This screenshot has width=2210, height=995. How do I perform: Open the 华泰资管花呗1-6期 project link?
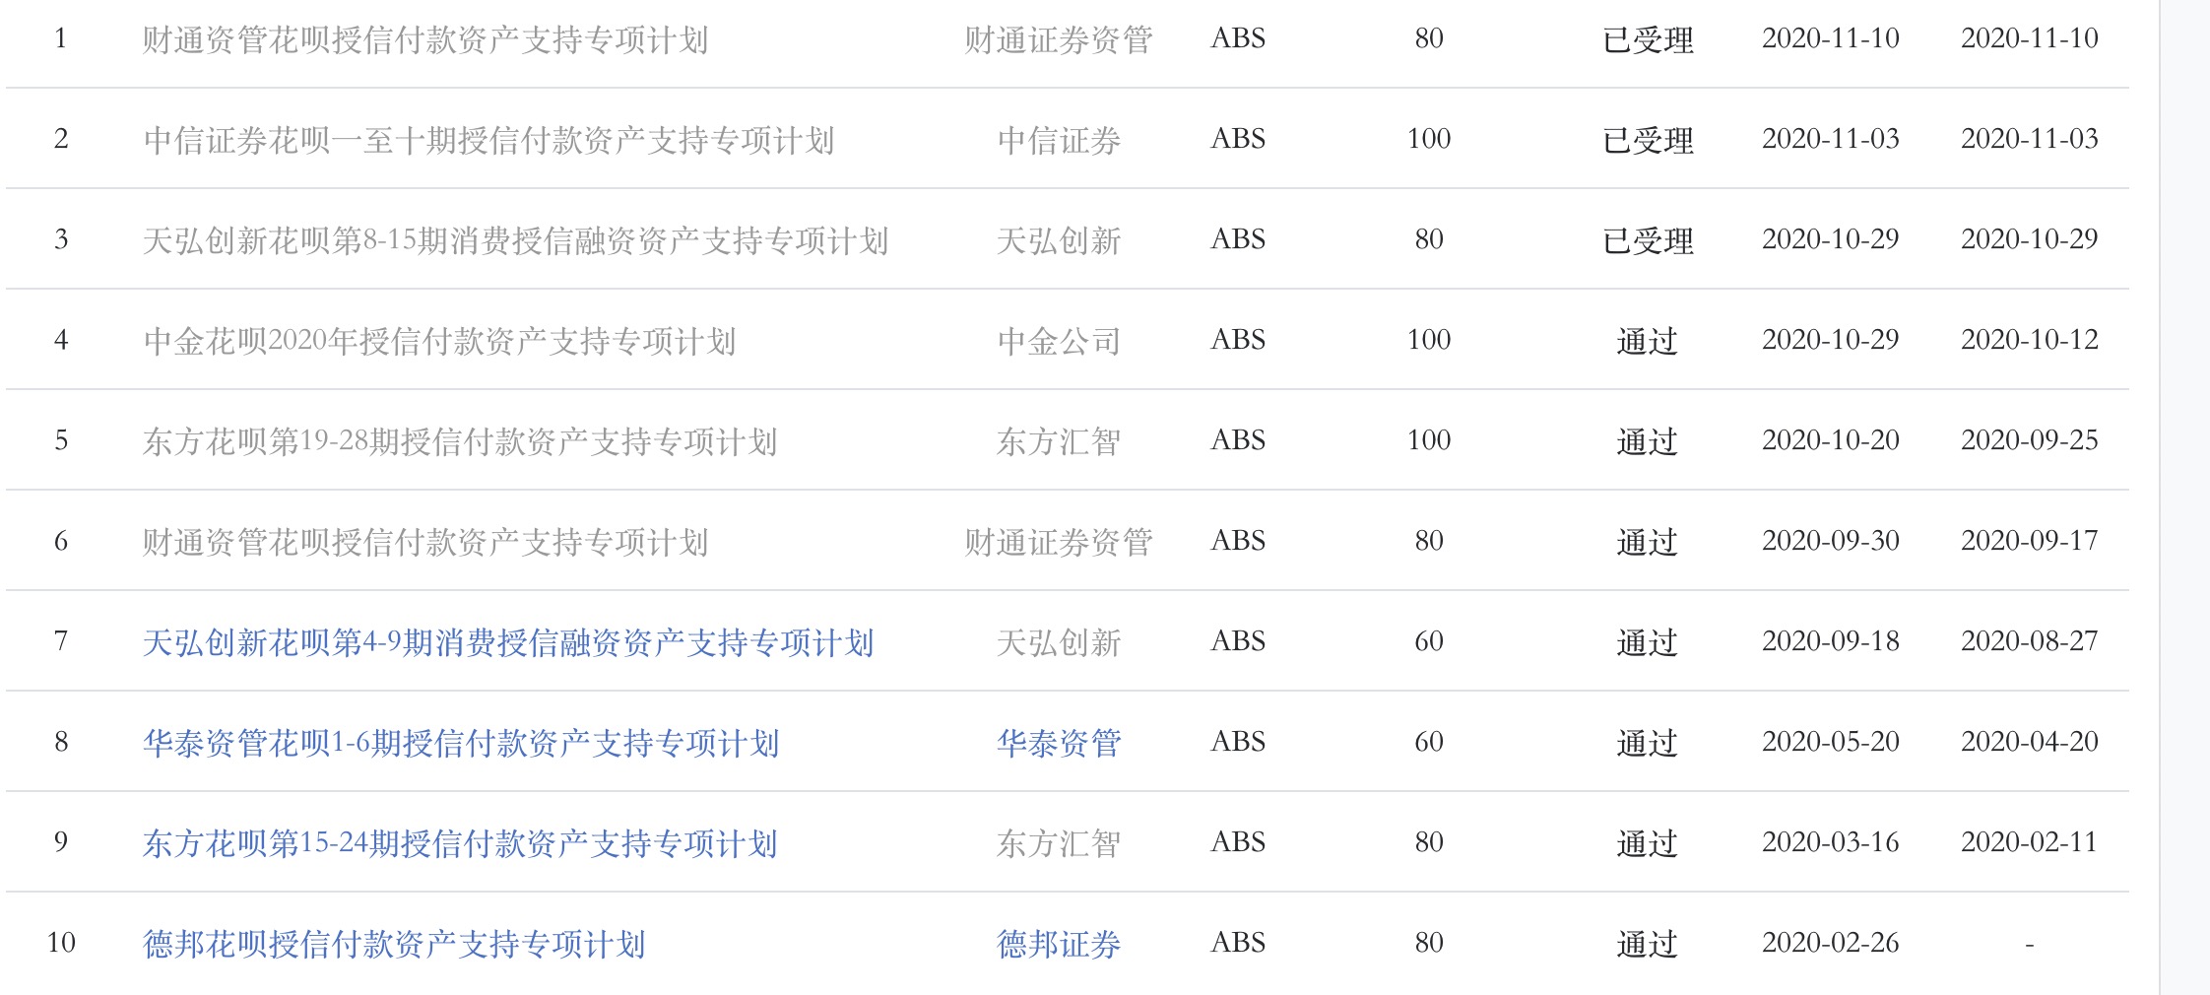[x=461, y=743]
